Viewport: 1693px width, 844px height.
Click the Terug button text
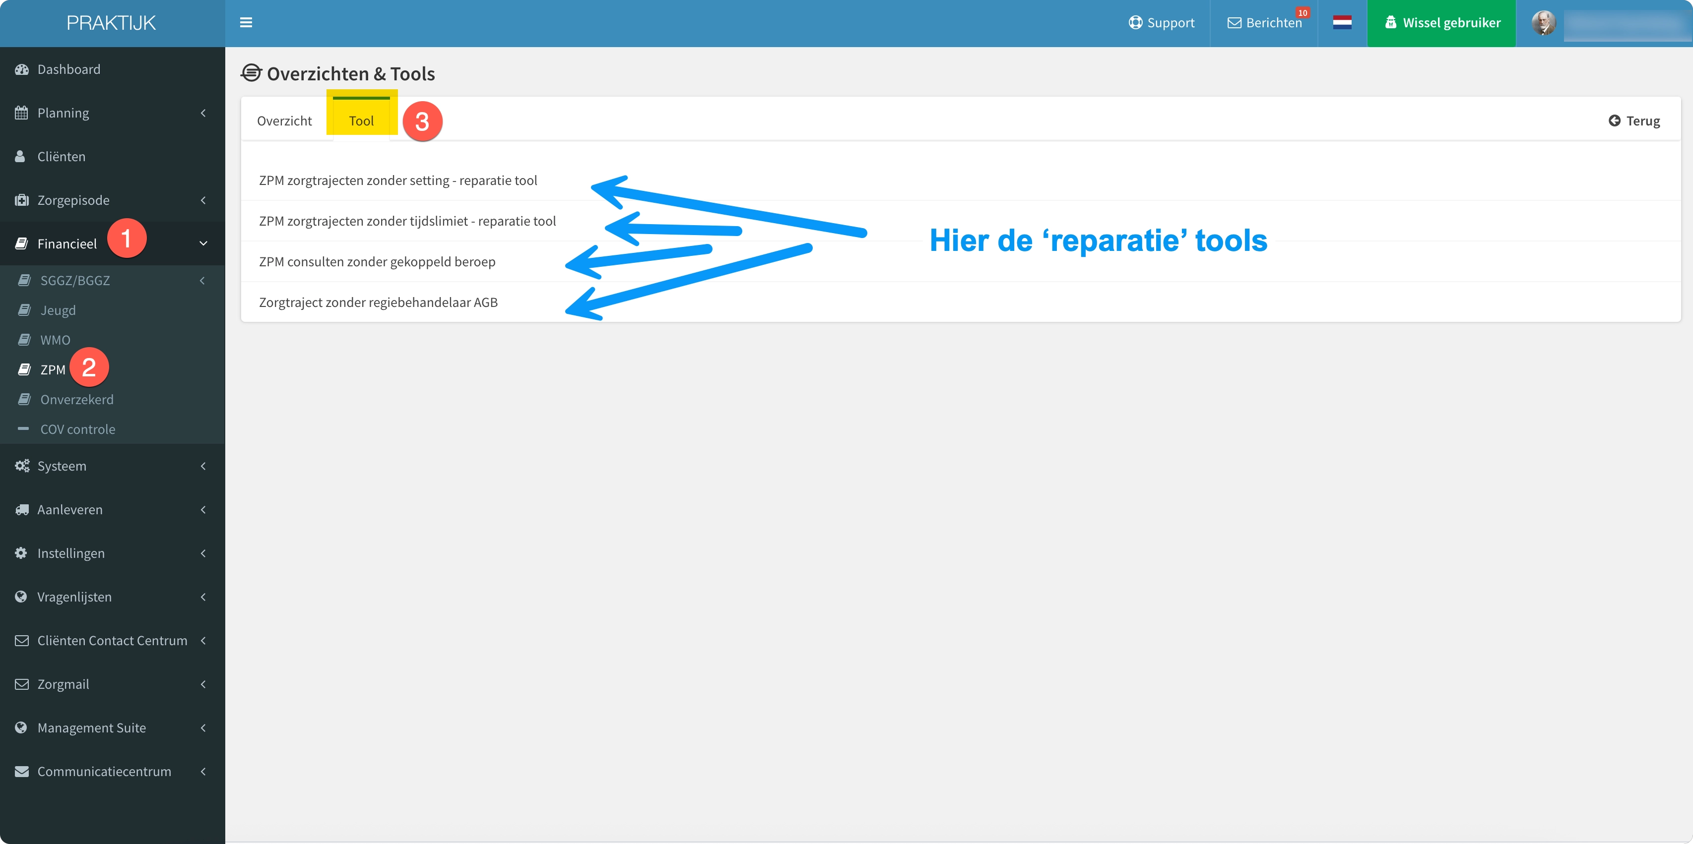(x=1643, y=121)
